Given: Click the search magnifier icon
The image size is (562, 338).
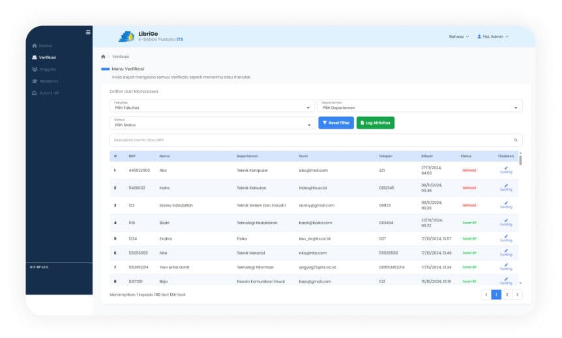Looking at the screenshot, I should (516, 140).
